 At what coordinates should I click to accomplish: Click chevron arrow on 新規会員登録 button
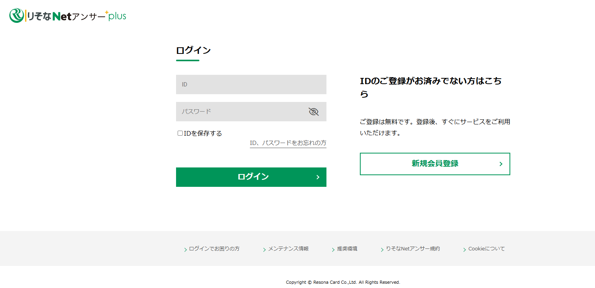[x=501, y=164]
